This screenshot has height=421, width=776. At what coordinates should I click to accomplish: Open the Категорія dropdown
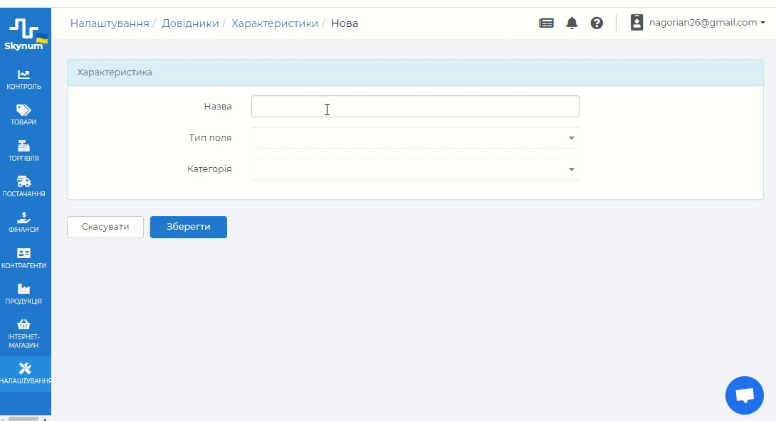[x=415, y=169]
